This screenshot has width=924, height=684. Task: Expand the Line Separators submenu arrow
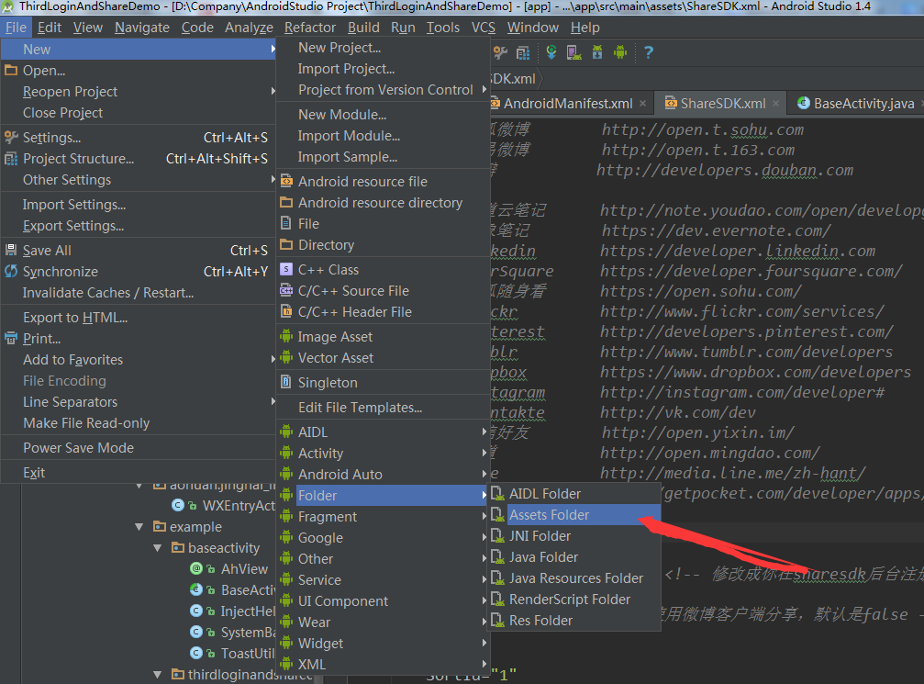[x=273, y=401]
